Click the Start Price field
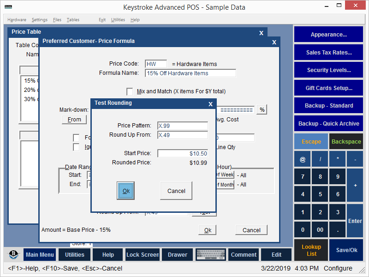Screen dimensions: 369x277 183,154
